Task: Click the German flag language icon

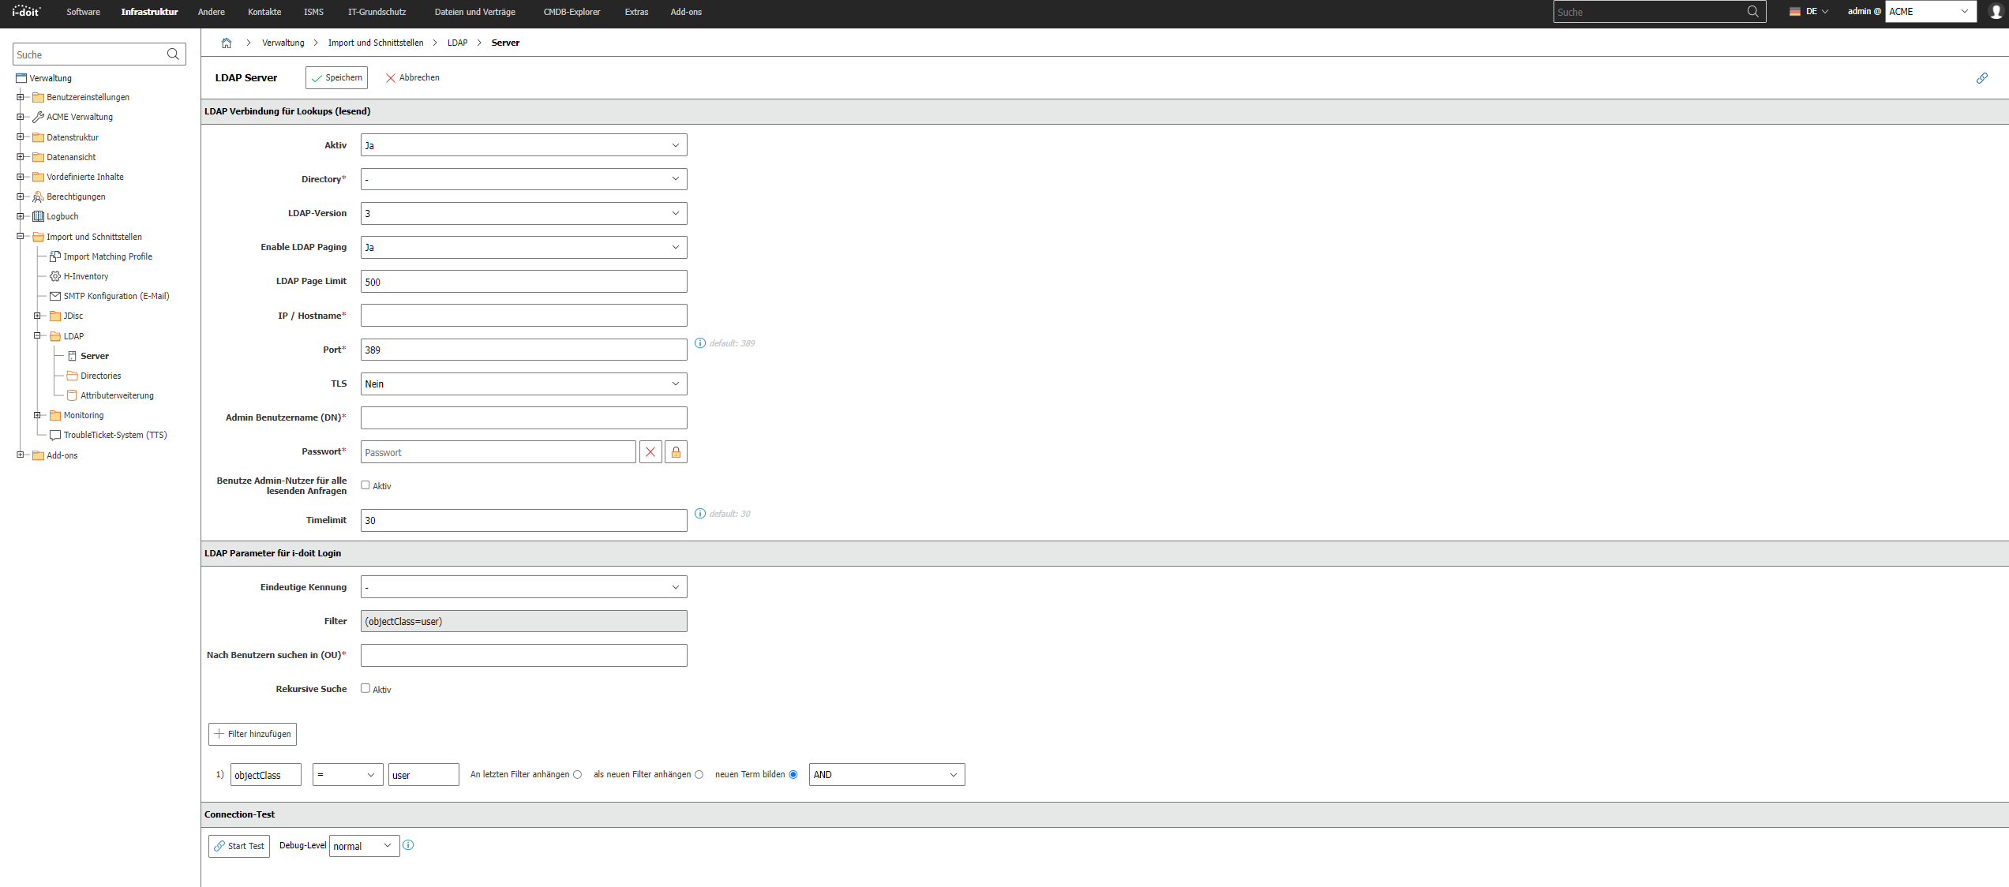Action: tap(1794, 12)
